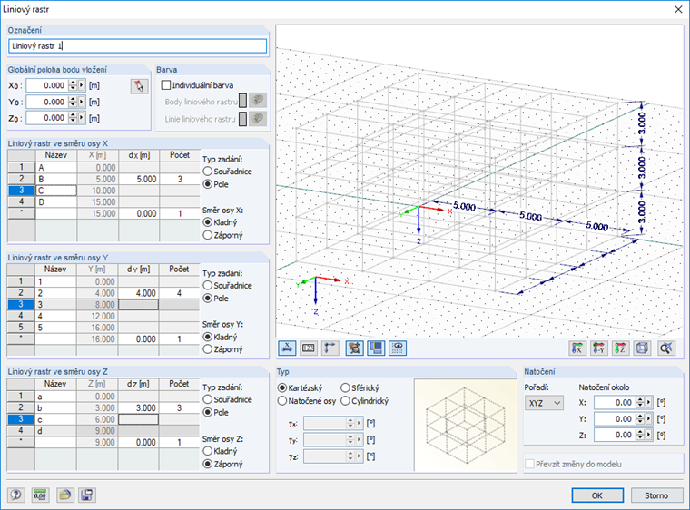The width and height of the screenshot is (690, 510).
Task: Open help icon at bottom left
Action: point(15,495)
